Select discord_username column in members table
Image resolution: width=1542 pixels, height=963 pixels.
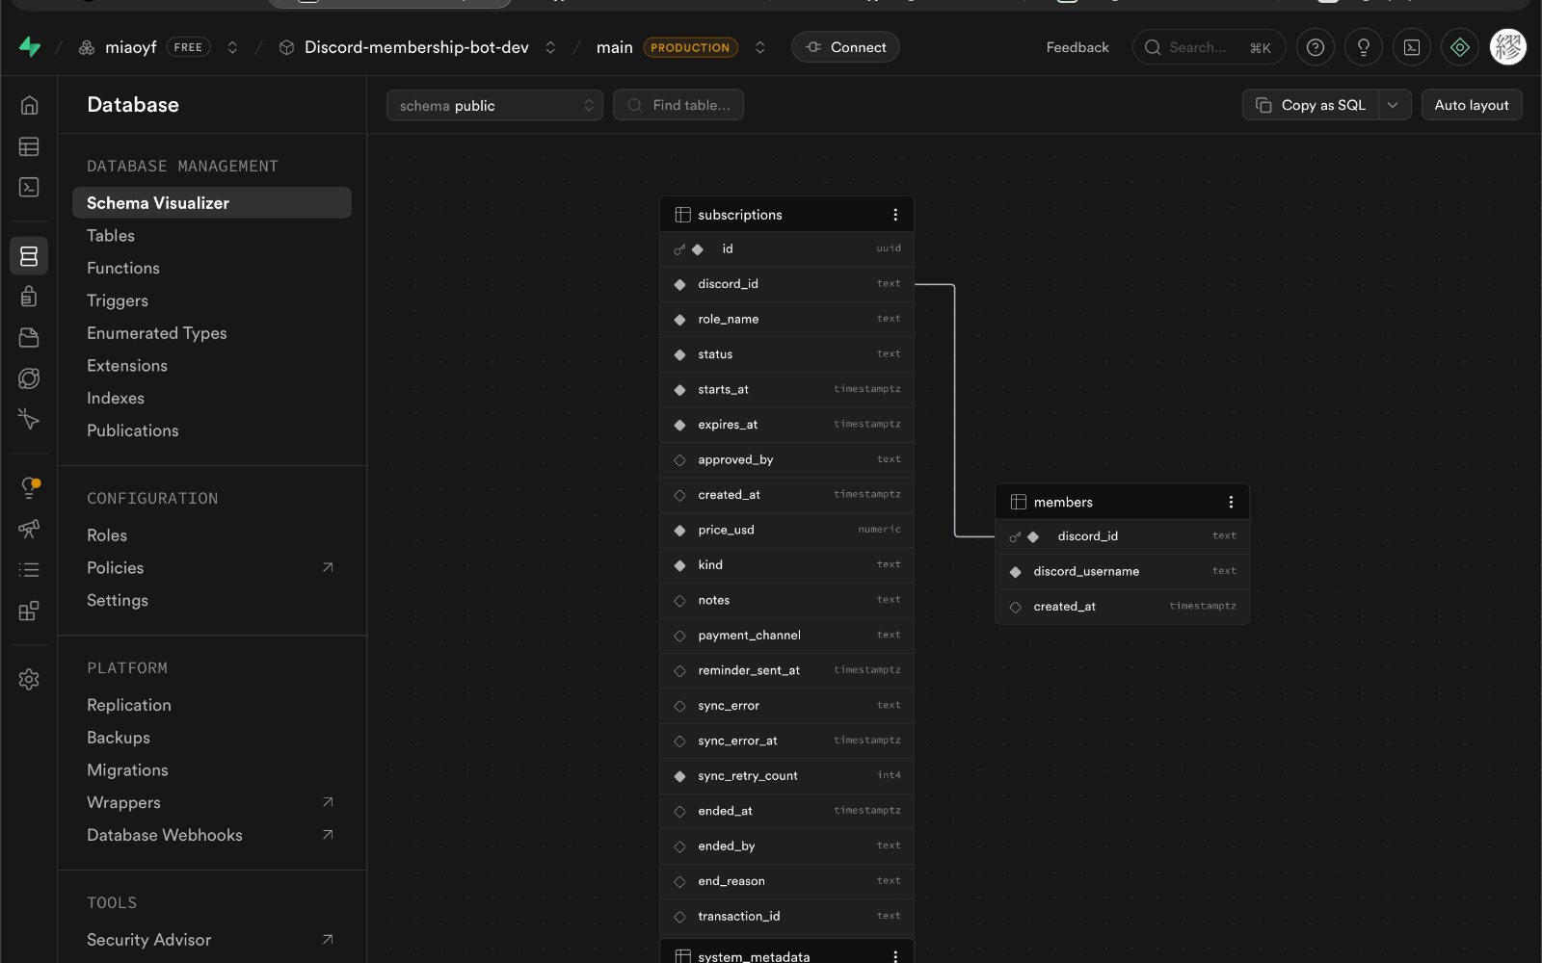[x=1122, y=571]
